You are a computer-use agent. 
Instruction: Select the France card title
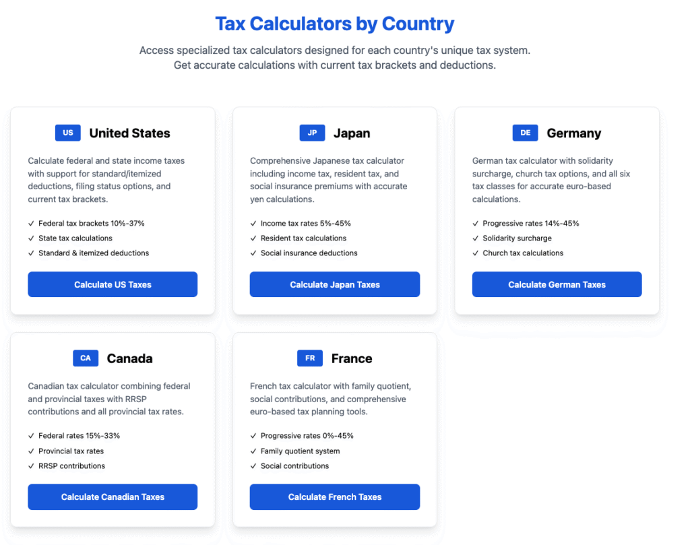point(352,358)
